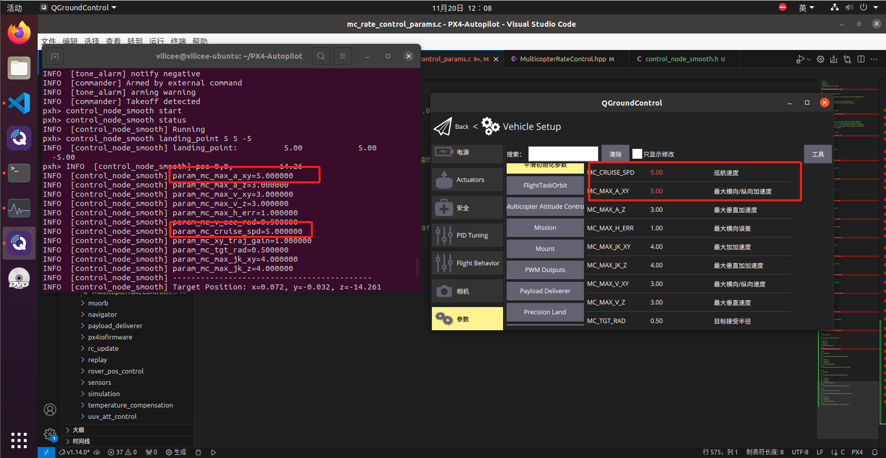Expand the rover_pos_control folder
Image resolution: width=886 pixels, height=458 pixels.
point(115,371)
